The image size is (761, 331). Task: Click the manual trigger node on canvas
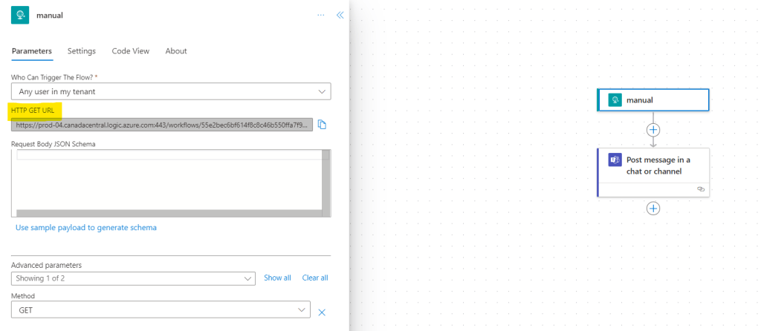(653, 100)
